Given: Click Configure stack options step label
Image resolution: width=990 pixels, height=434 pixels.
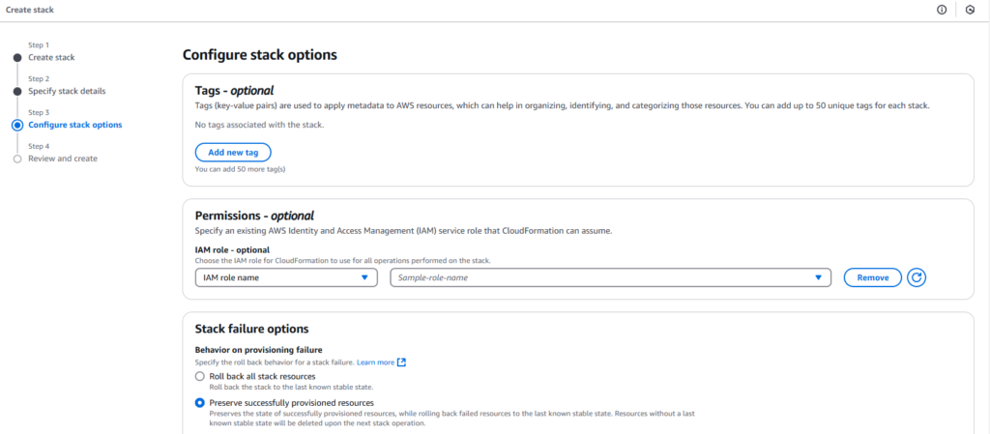Looking at the screenshot, I should click(x=74, y=125).
